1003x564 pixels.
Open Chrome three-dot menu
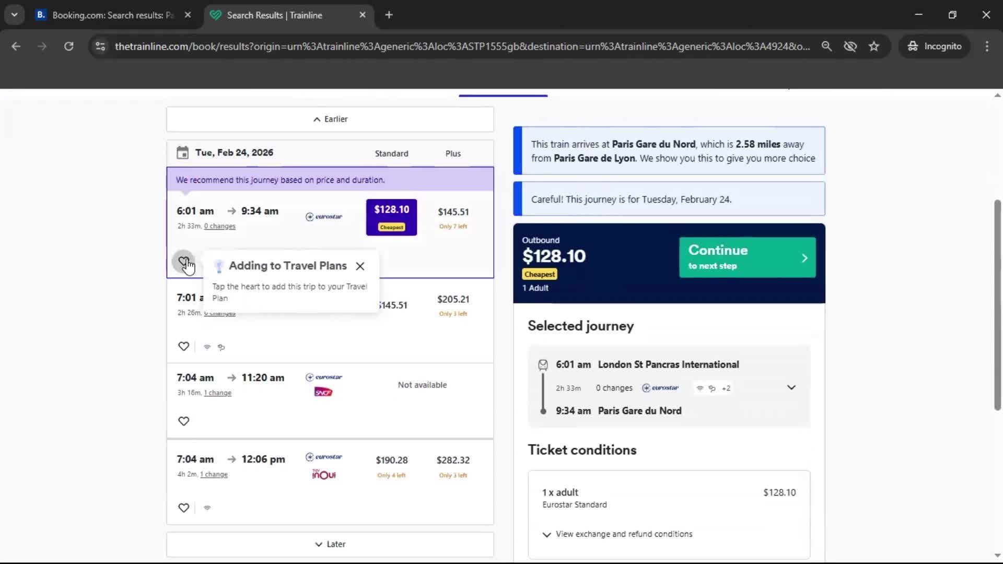pyautogui.click(x=987, y=46)
